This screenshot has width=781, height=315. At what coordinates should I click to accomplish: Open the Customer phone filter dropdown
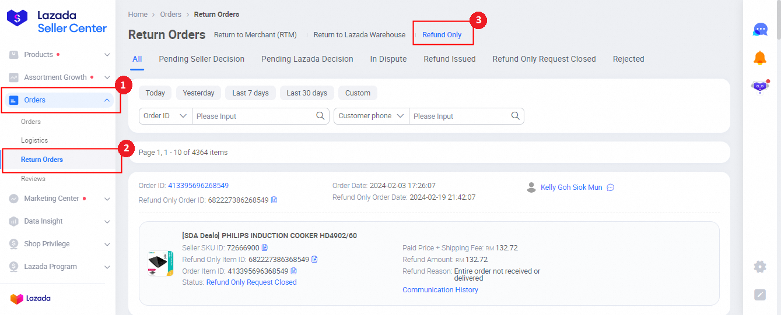tap(372, 116)
